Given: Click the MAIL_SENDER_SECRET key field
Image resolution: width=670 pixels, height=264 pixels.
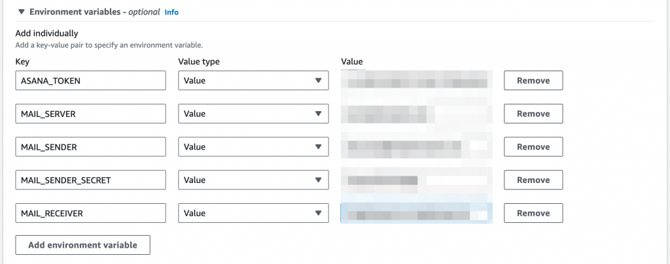Looking at the screenshot, I should click(90, 180).
